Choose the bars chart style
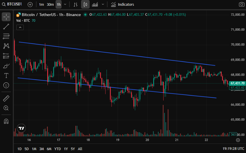 (x=76, y=5)
